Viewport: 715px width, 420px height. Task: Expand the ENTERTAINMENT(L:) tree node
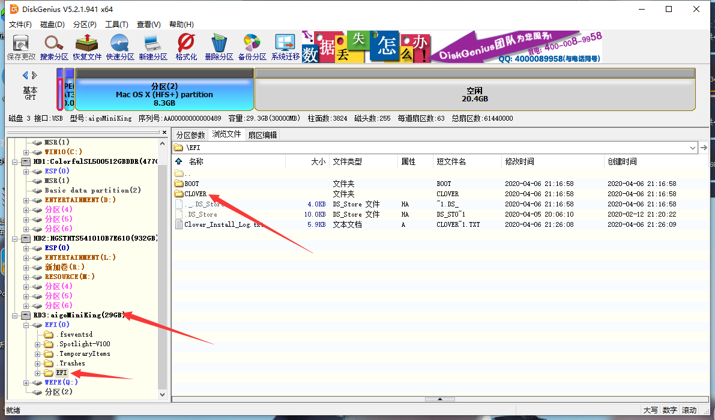26,258
